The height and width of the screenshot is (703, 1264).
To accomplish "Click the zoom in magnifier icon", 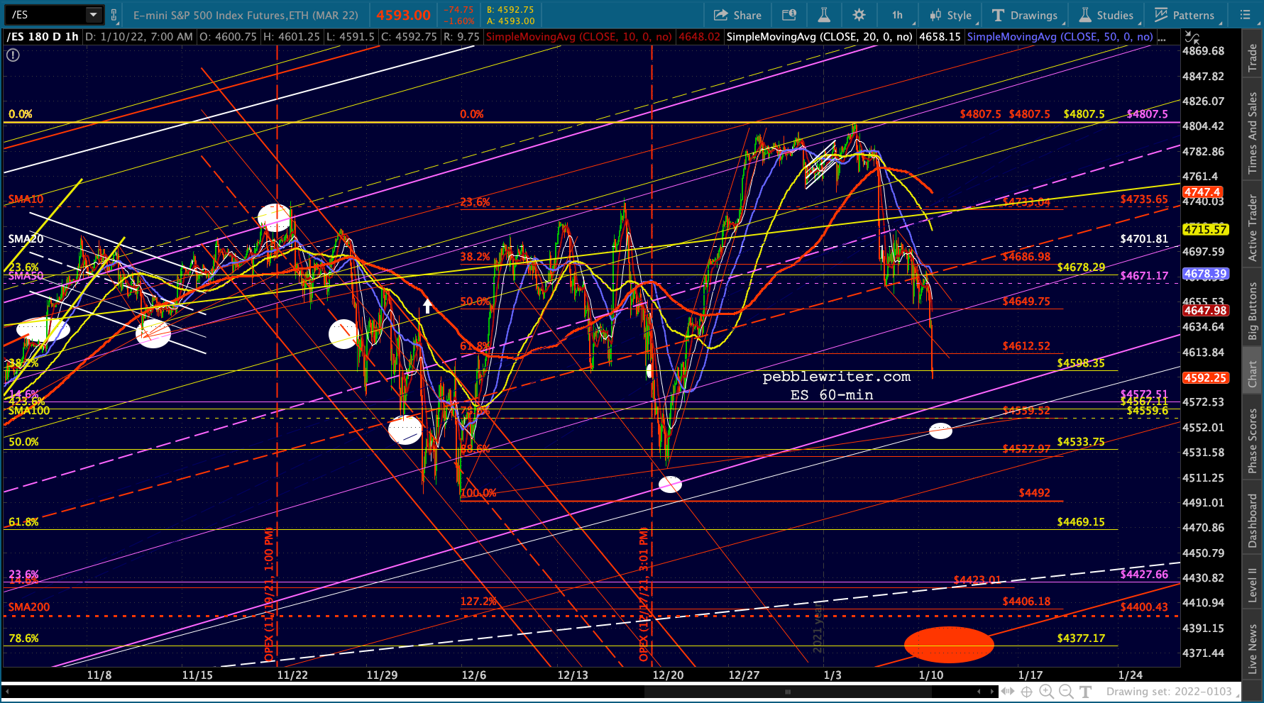I will [x=1046, y=691].
